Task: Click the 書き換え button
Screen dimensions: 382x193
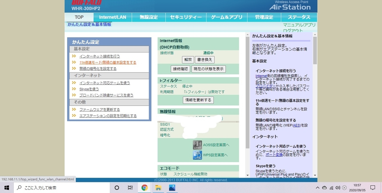Action: [205, 59]
